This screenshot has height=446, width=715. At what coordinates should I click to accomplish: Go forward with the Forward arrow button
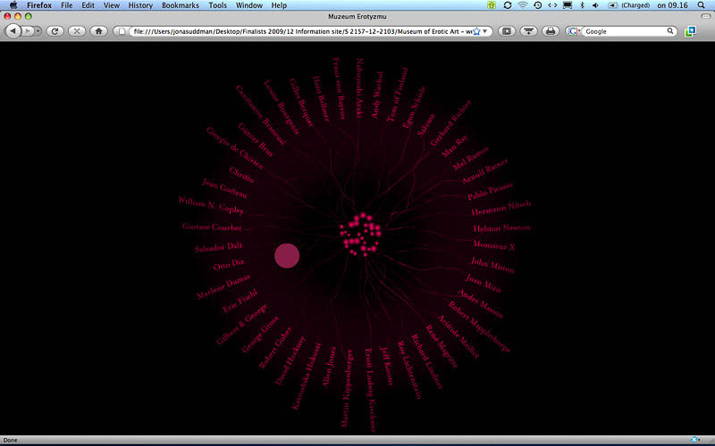[x=28, y=31]
